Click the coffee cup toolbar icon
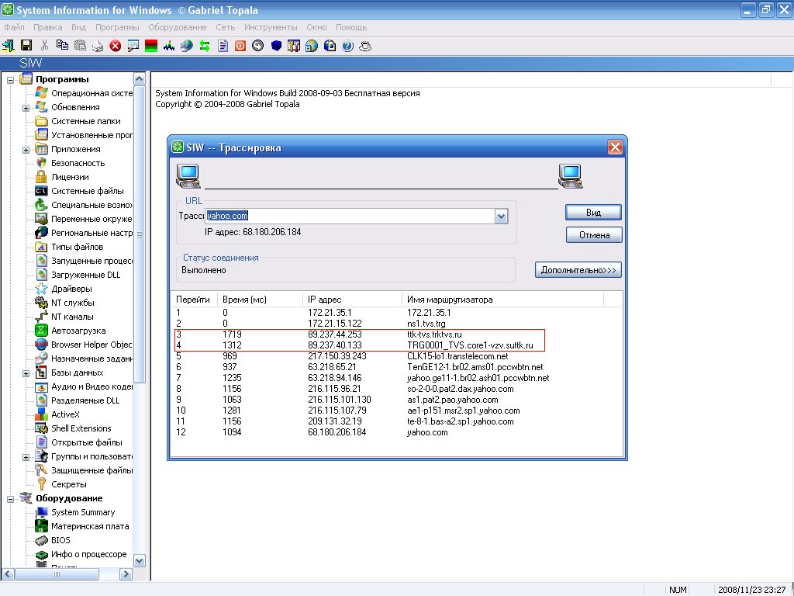 (364, 46)
